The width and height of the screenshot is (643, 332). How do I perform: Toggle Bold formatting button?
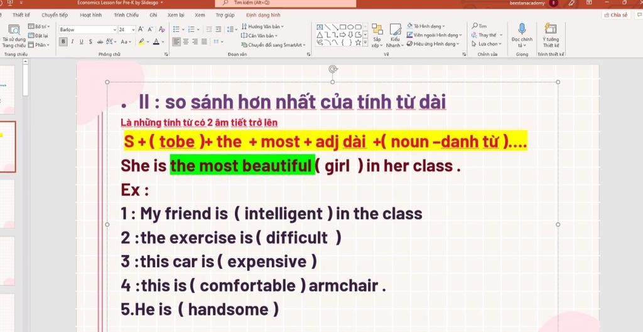(x=63, y=42)
